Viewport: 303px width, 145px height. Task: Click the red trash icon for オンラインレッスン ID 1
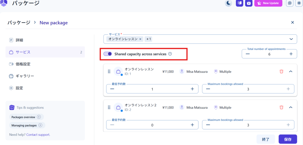281,71
